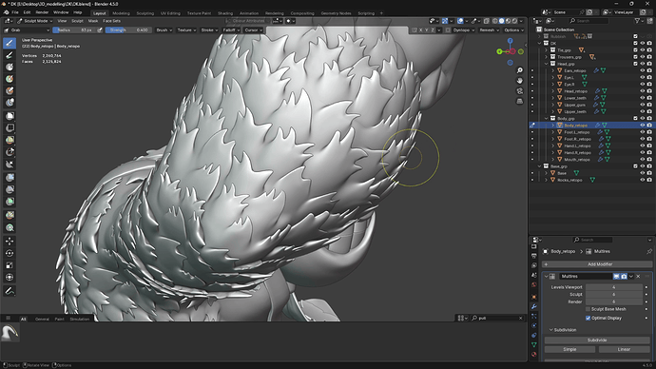Switch to the Sculpting workspace tab
Screen dimensions: 656x369
coord(145,13)
